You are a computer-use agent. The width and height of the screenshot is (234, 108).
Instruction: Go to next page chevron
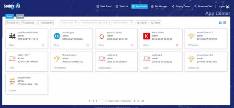(135, 101)
